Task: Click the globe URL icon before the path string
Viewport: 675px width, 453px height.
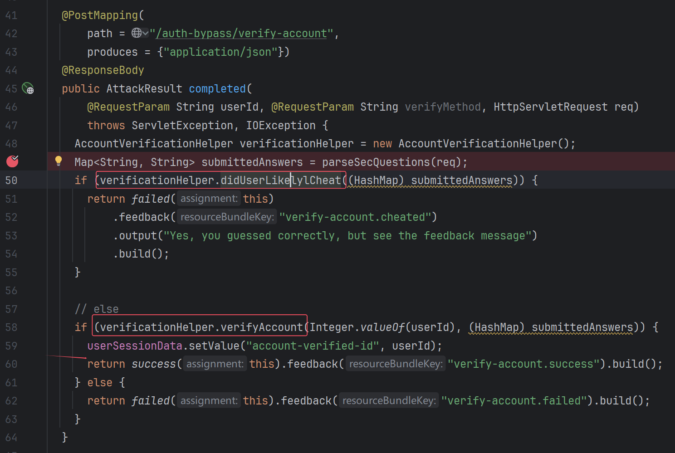Action: pos(136,33)
